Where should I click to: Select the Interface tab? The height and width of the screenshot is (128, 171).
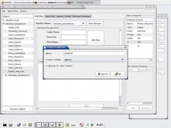(39, 16)
